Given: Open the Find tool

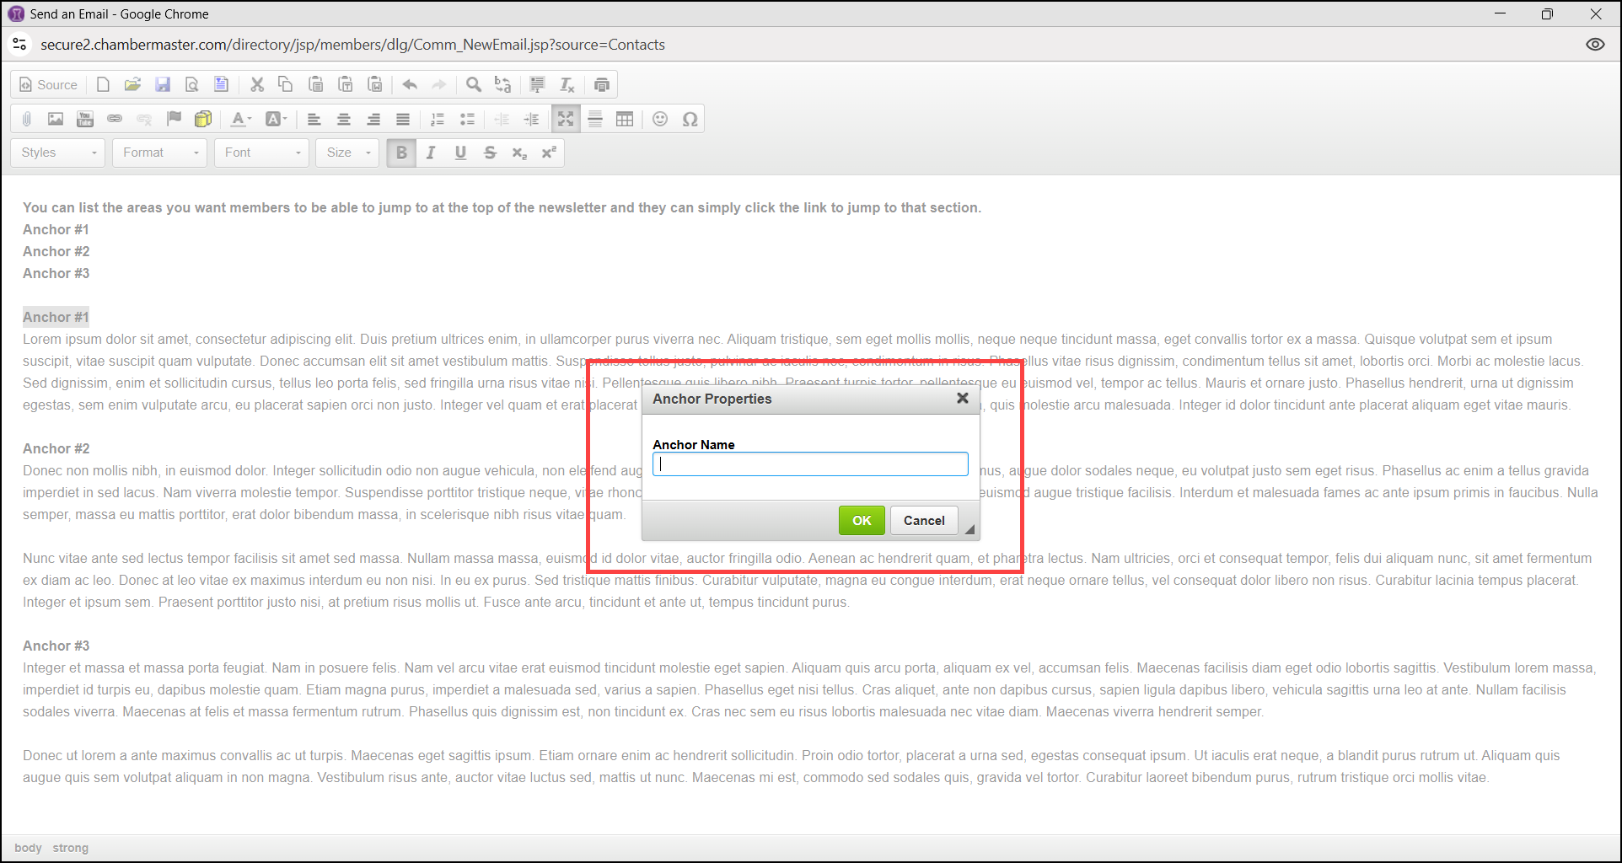Looking at the screenshot, I should 474,84.
